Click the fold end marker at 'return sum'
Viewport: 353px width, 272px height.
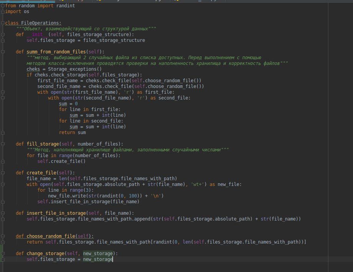tap(3, 133)
